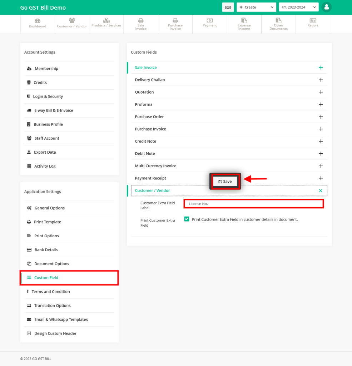The width and height of the screenshot is (352, 366).
Task: Open the Payment section icon
Action: coord(209,24)
